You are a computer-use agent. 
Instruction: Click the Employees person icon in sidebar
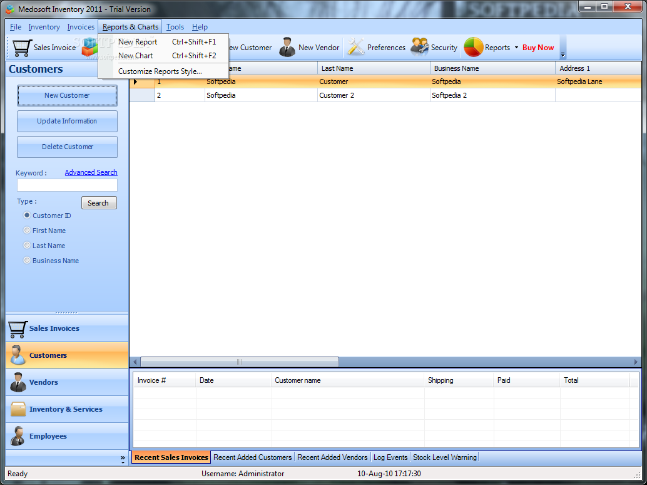[x=18, y=436]
